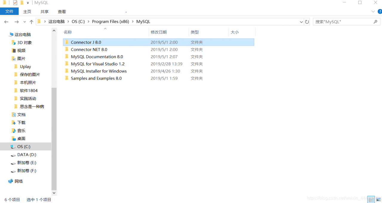Refresh the MySQL folder view
Viewport: 382px width, 203px height.
(x=307, y=22)
